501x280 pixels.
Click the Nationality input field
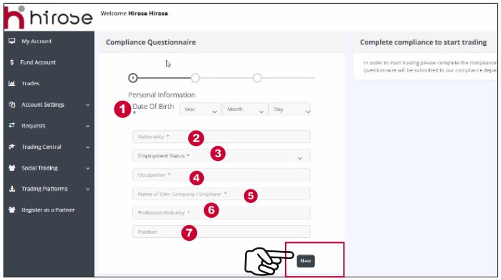point(221,137)
